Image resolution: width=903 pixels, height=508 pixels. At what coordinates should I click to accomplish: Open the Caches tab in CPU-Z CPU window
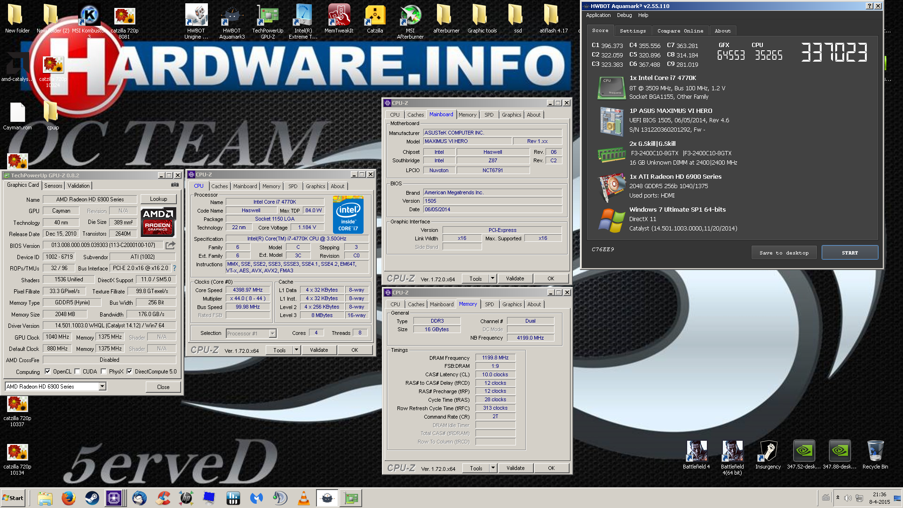[219, 186]
